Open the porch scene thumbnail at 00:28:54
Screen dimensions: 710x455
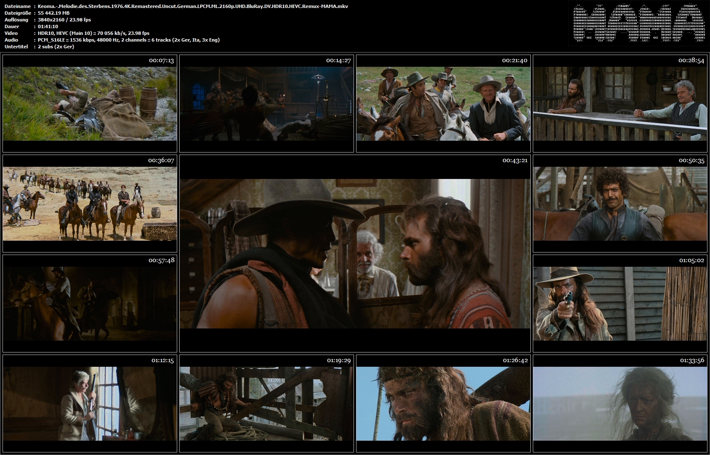coord(620,103)
